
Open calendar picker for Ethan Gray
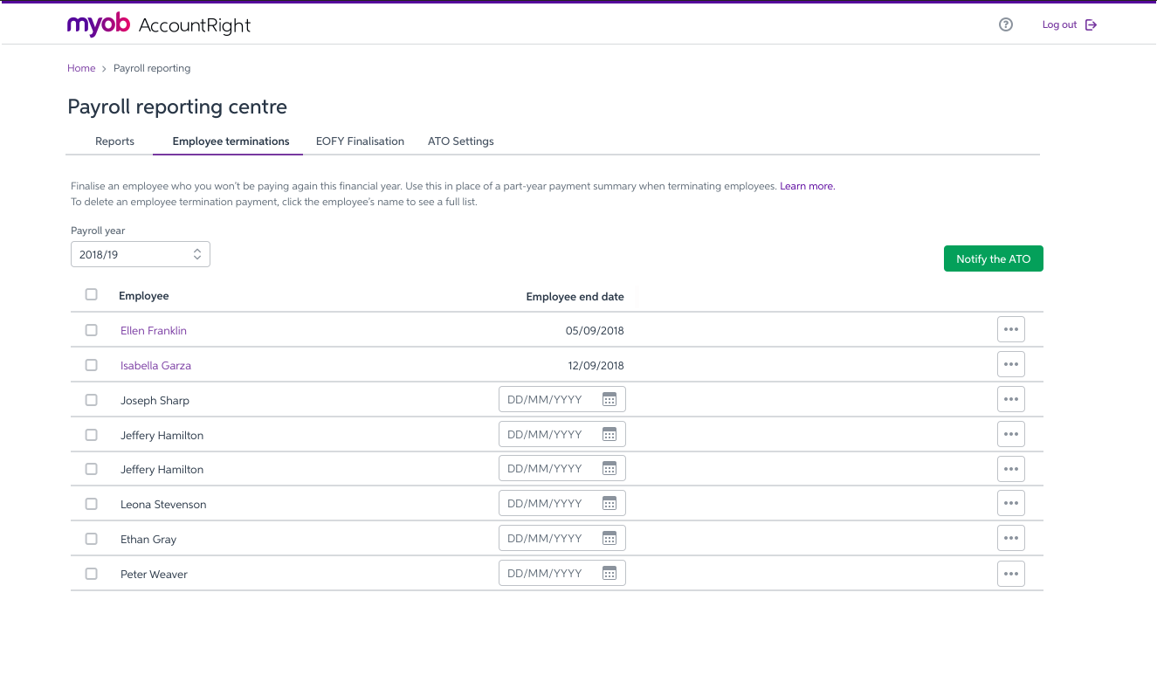609,539
